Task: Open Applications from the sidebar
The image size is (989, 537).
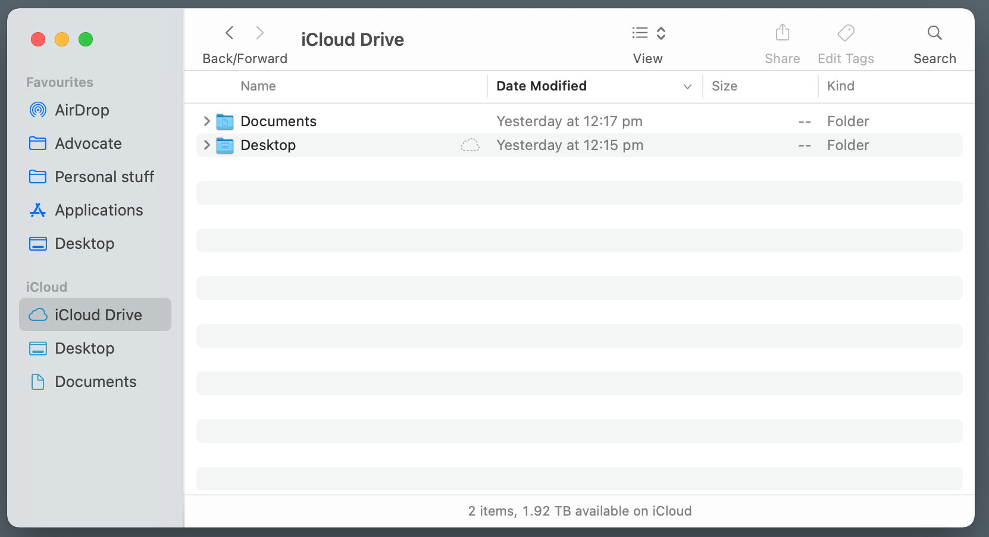Action: (99, 210)
